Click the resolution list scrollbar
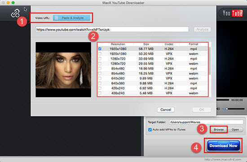The image size is (247, 162). click(x=210, y=61)
